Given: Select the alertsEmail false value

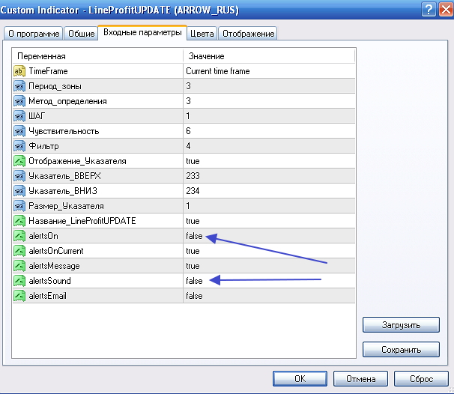Looking at the screenshot, I should [269, 296].
